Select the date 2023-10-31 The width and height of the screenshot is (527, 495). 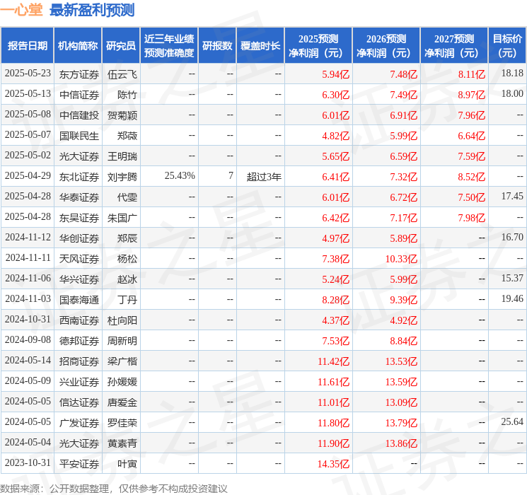(x=28, y=462)
